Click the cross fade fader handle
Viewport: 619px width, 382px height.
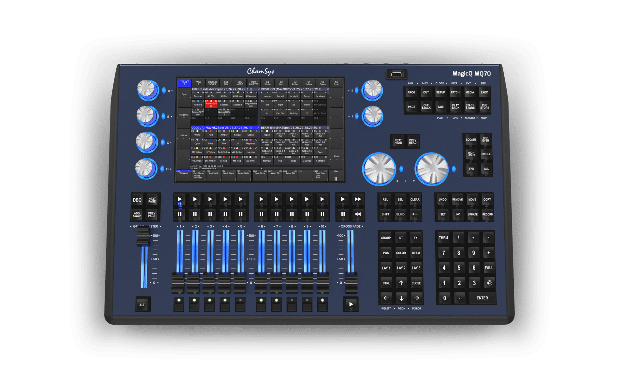tap(351, 282)
